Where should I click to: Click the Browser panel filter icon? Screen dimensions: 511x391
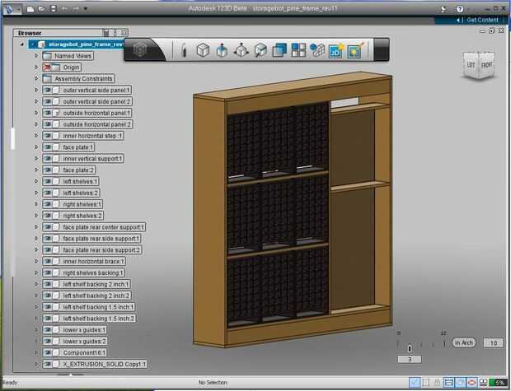pyautogui.click(x=106, y=33)
